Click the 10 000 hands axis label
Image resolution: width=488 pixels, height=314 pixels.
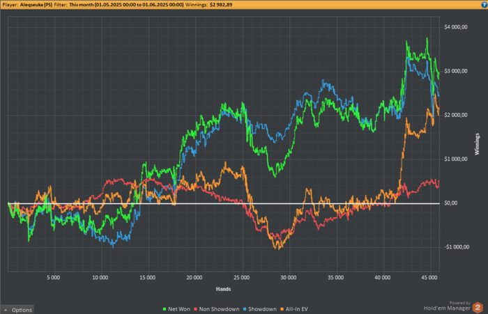100,278
